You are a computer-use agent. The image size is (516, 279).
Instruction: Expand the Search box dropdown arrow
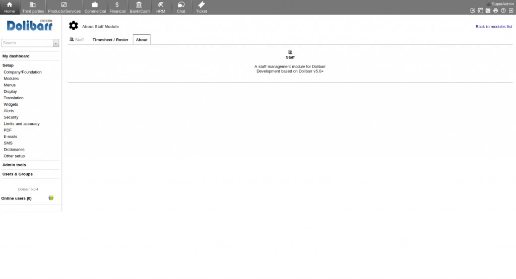(x=56, y=43)
